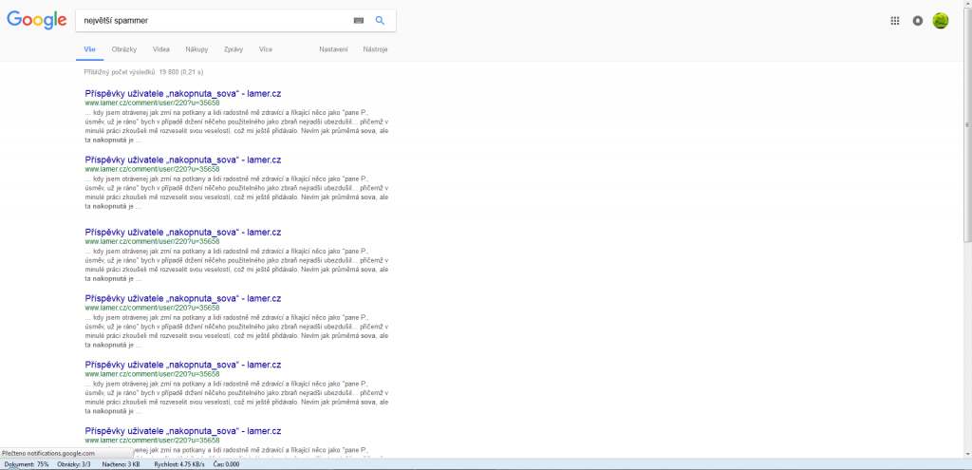Click the first result's snippet text
The height and width of the screenshot is (470, 972).
[x=236, y=126]
